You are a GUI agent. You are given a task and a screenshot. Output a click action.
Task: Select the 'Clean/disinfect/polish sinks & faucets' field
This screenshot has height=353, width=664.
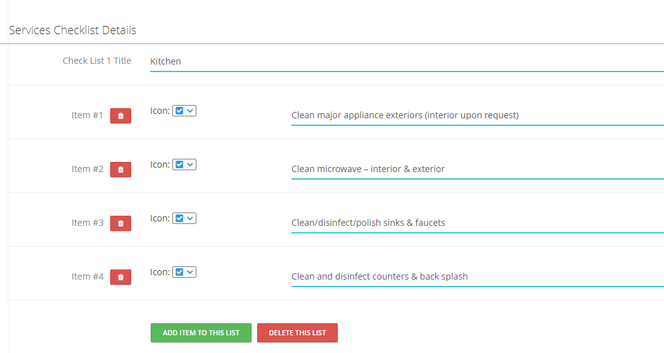point(478,223)
